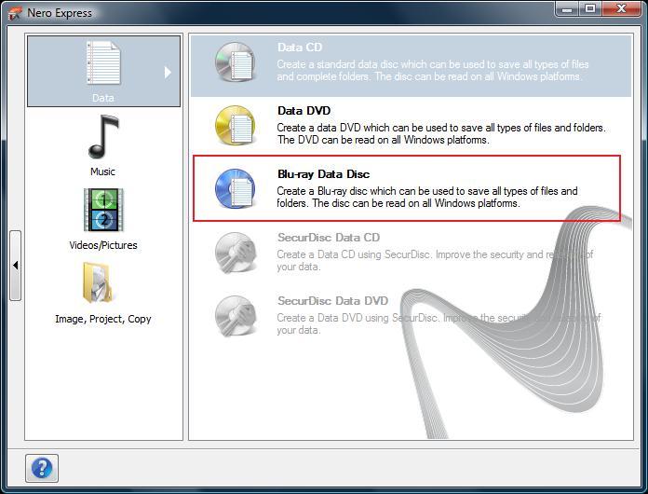Maximize the Nero Express window

pyautogui.click(x=590, y=8)
